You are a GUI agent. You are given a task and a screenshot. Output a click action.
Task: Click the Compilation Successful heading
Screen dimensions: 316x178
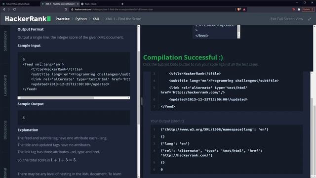coord(183,57)
